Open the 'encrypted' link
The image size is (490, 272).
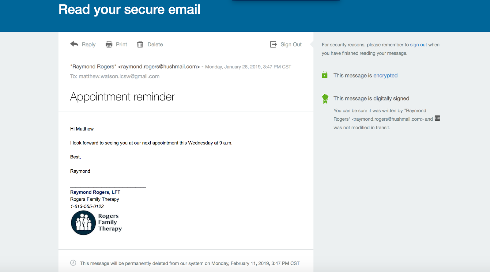point(385,75)
